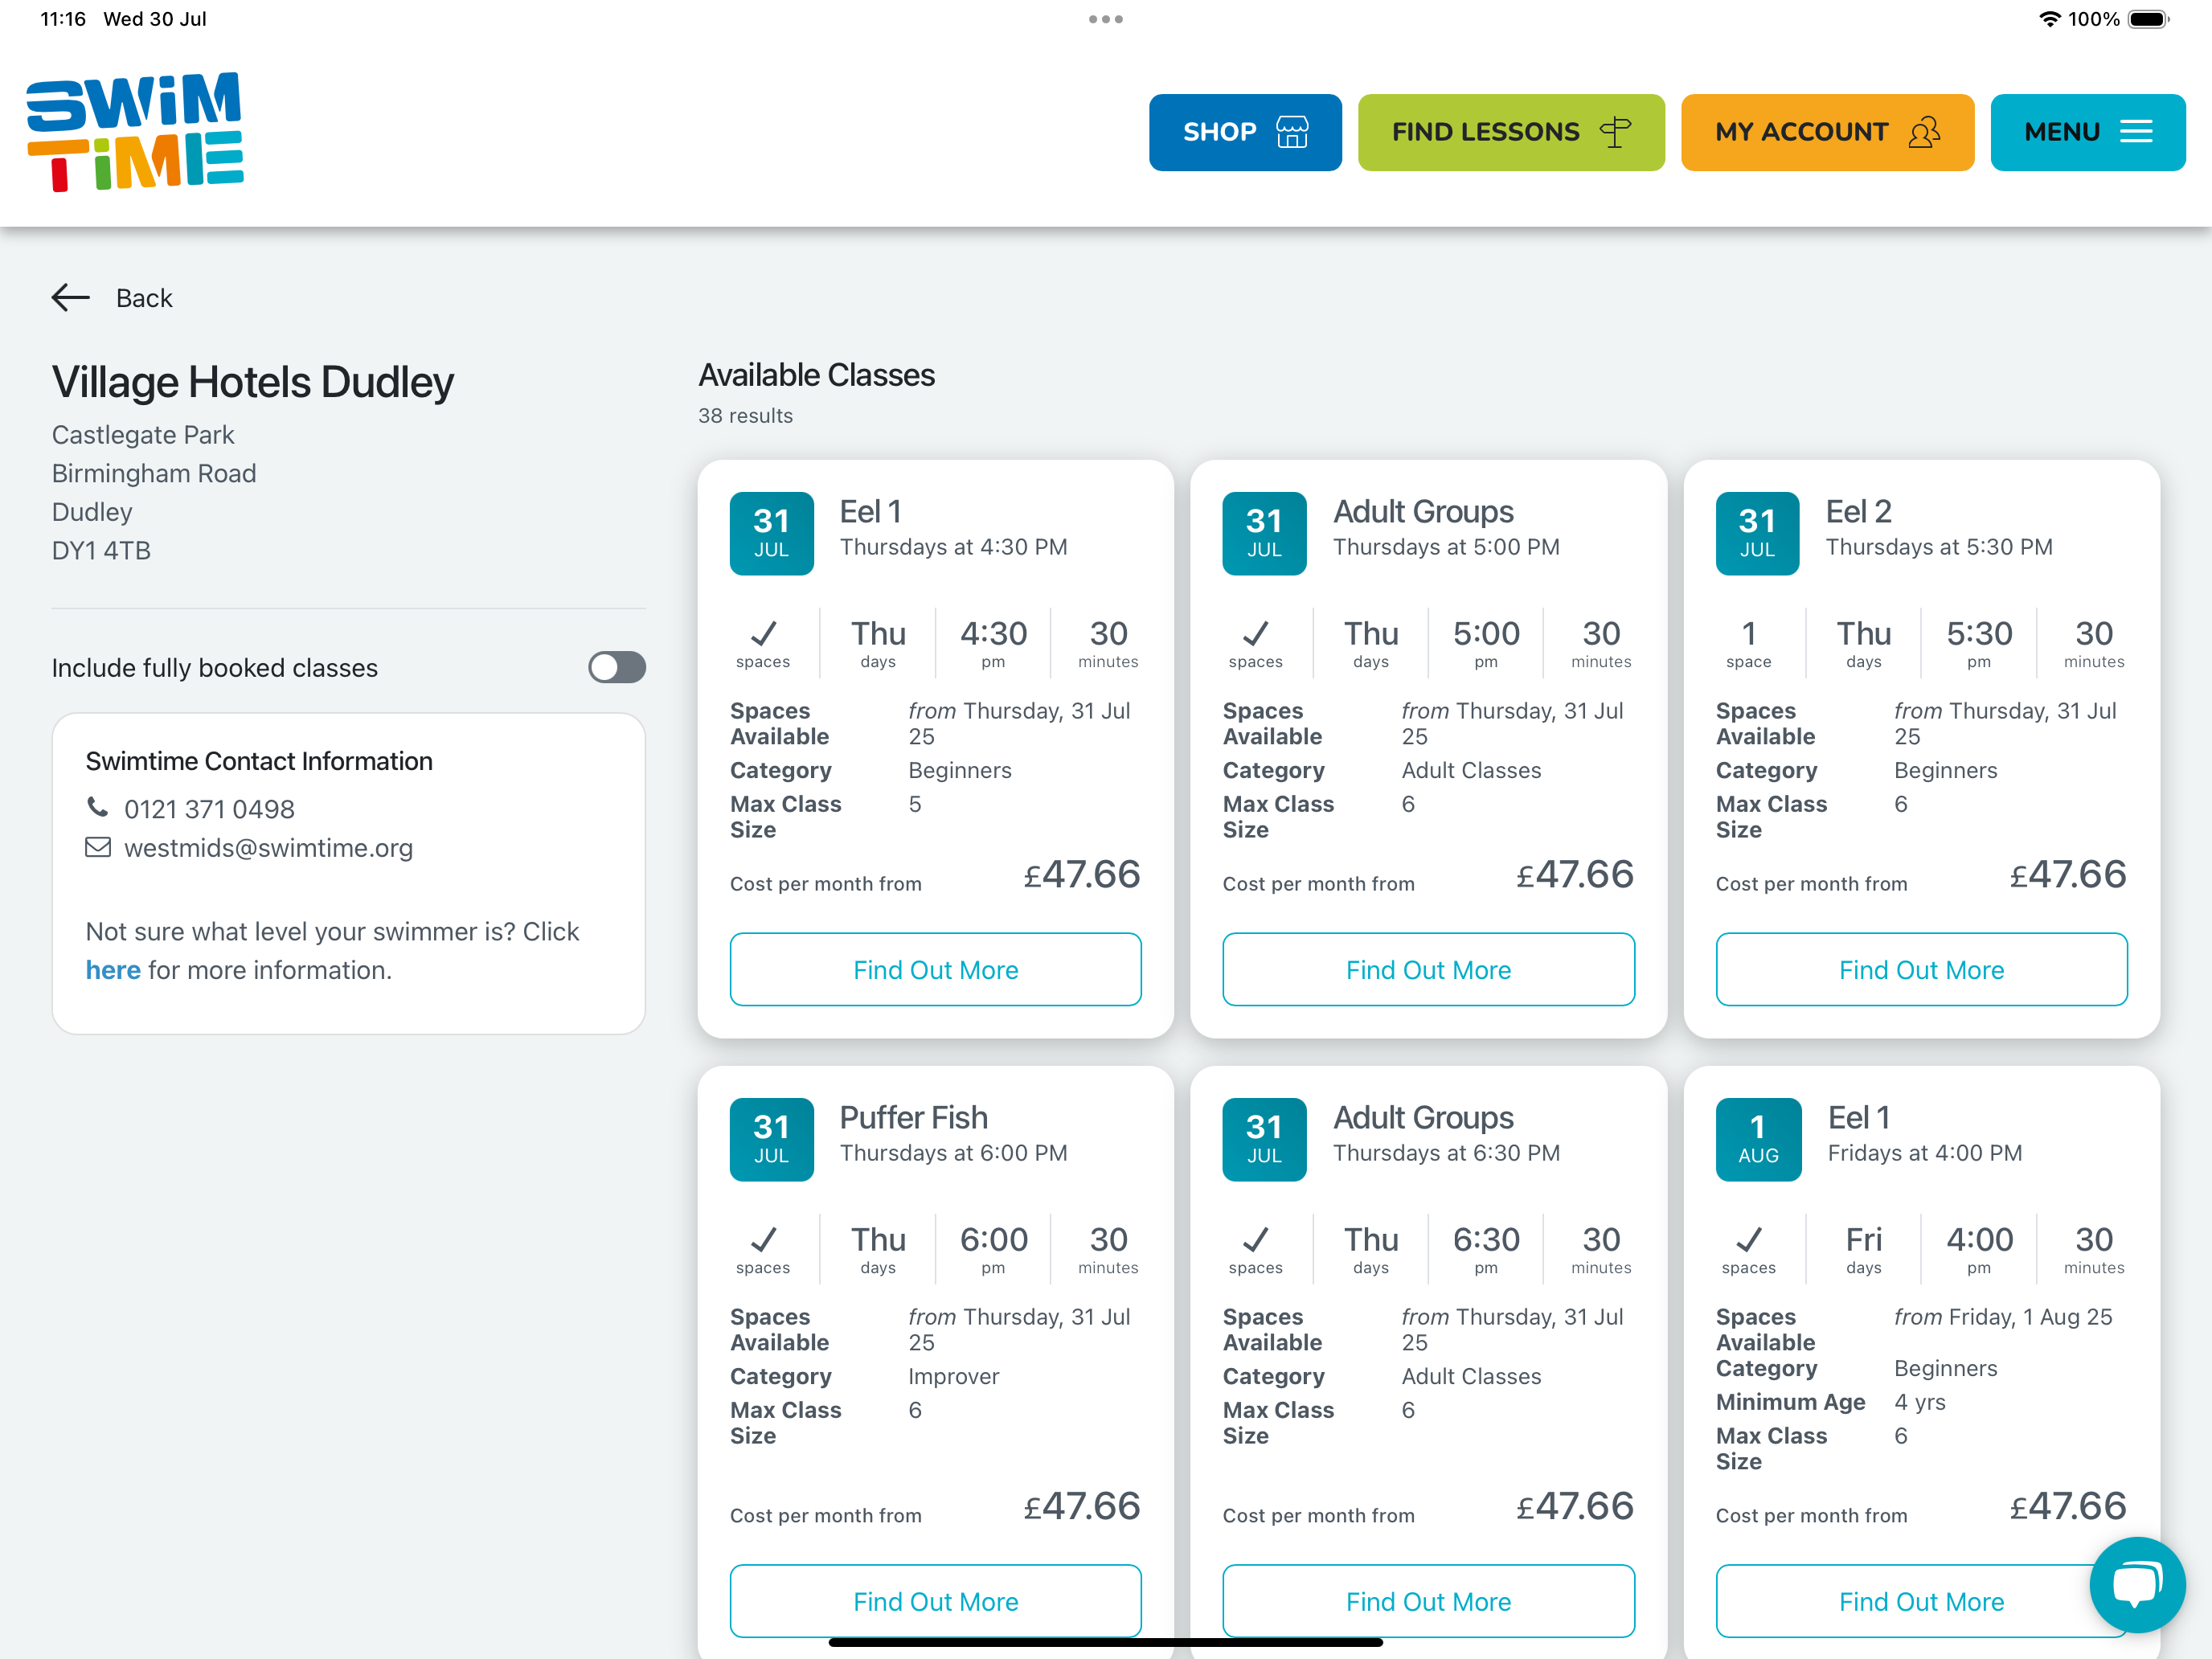
Task: Call phone number 0121 371 0498
Action: (209, 808)
